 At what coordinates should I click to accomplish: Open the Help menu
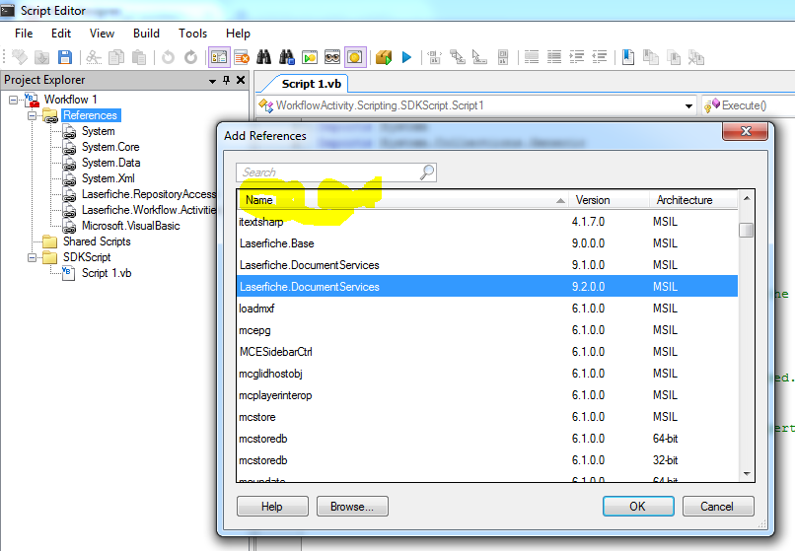(x=238, y=34)
